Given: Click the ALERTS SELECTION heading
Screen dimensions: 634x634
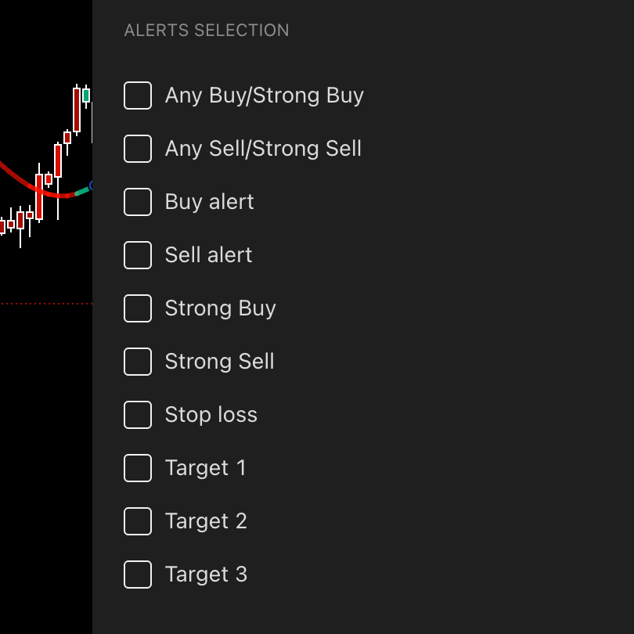Looking at the screenshot, I should pyautogui.click(x=206, y=30).
